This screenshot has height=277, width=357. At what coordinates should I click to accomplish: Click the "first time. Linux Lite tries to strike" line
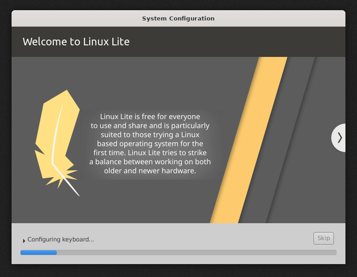click(x=150, y=153)
